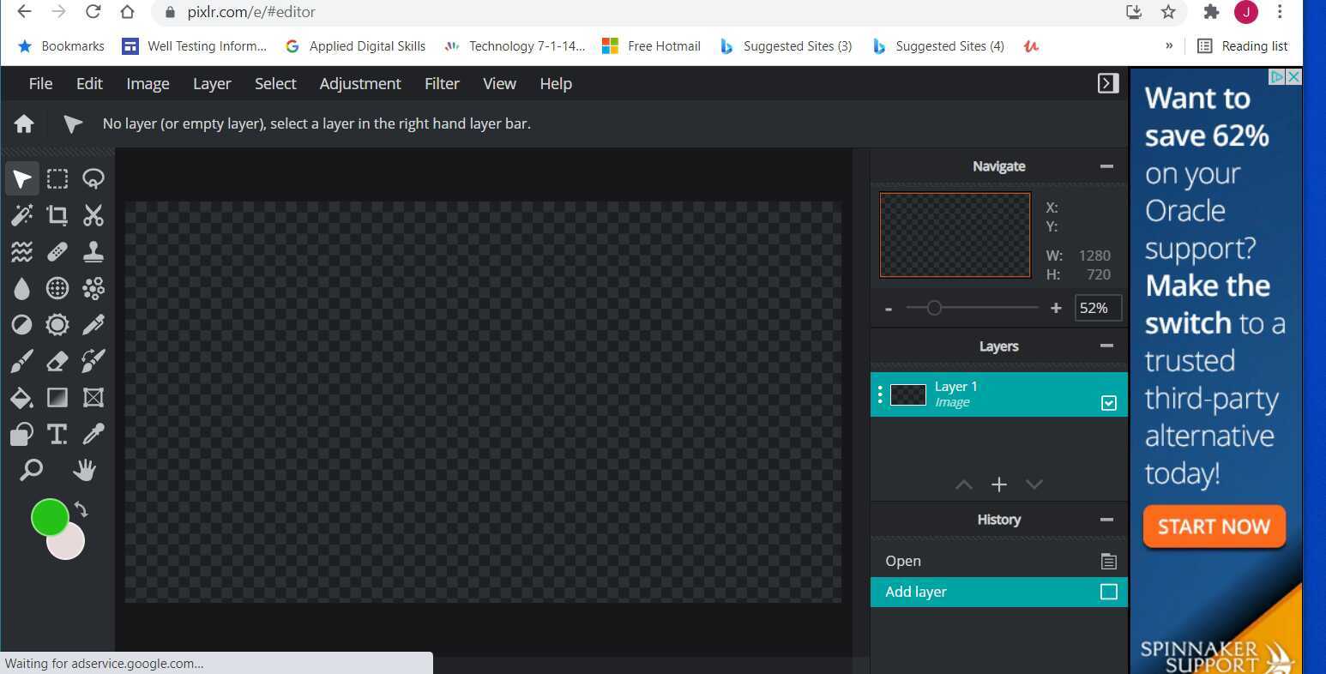Collapse the History panel

(x=1106, y=519)
